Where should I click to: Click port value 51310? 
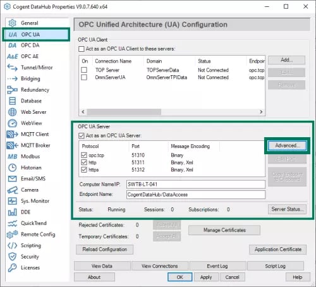tap(138, 156)
